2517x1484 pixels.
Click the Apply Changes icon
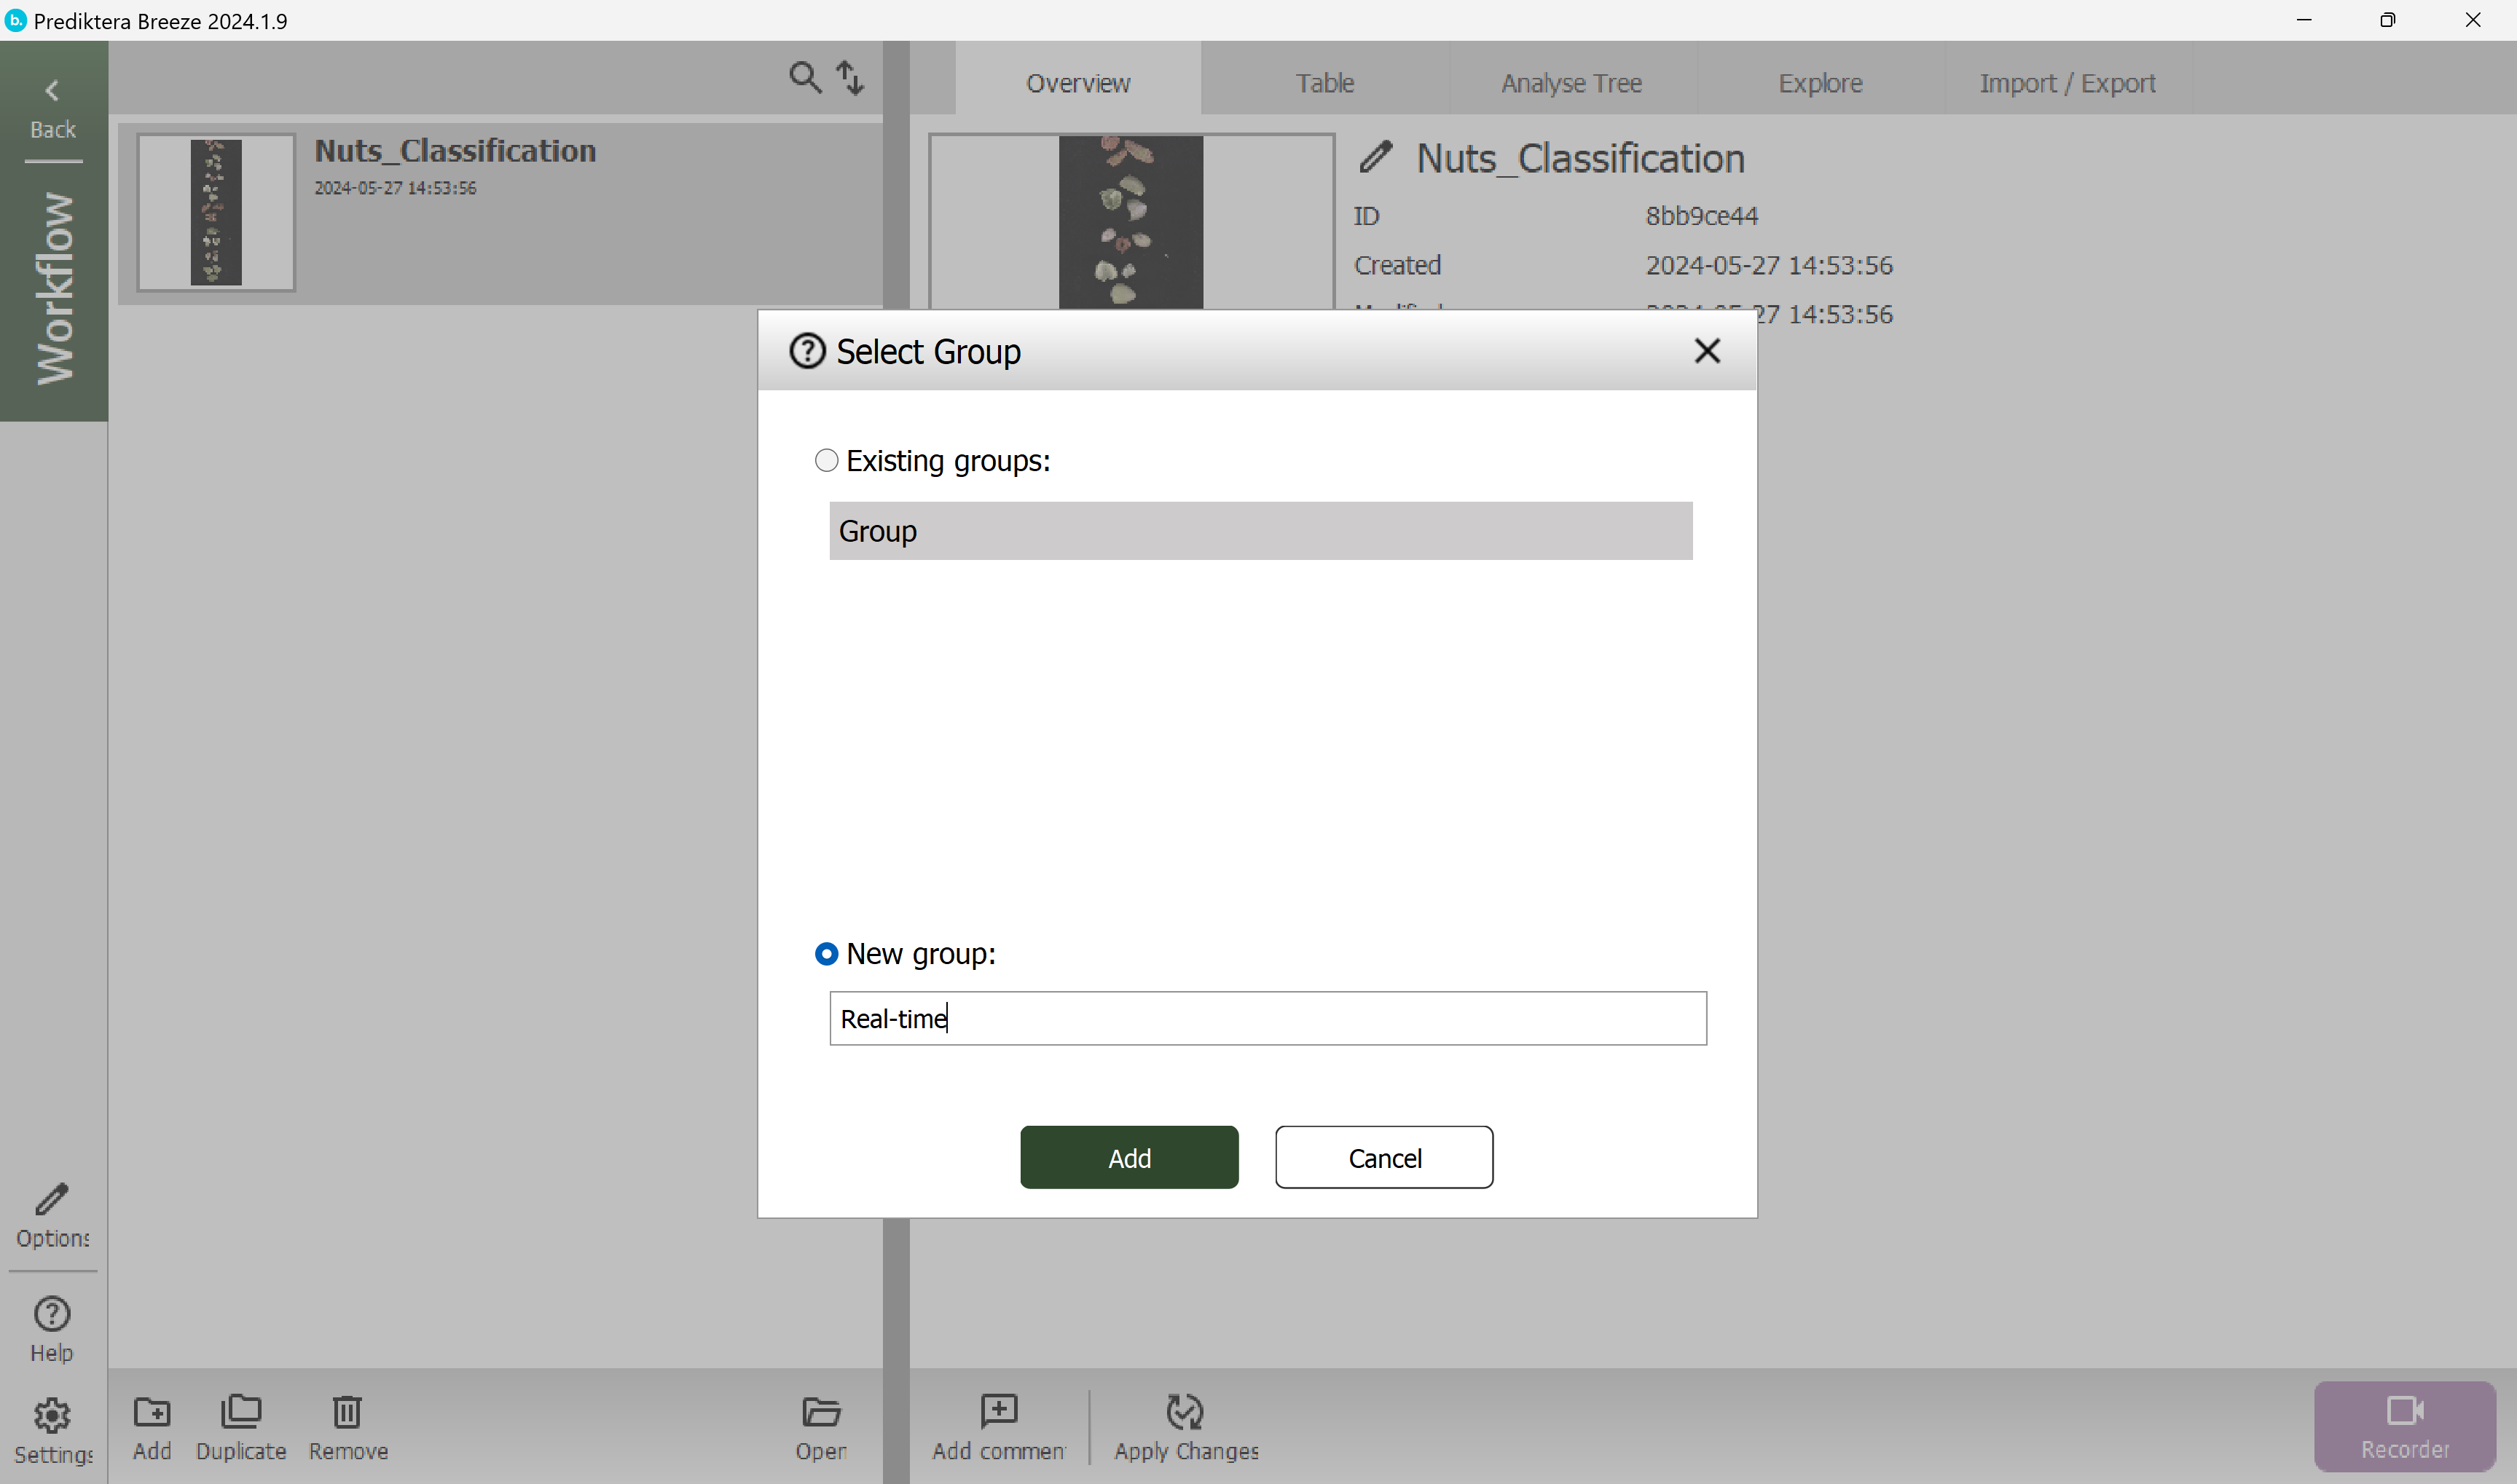click(1185, 1412)
